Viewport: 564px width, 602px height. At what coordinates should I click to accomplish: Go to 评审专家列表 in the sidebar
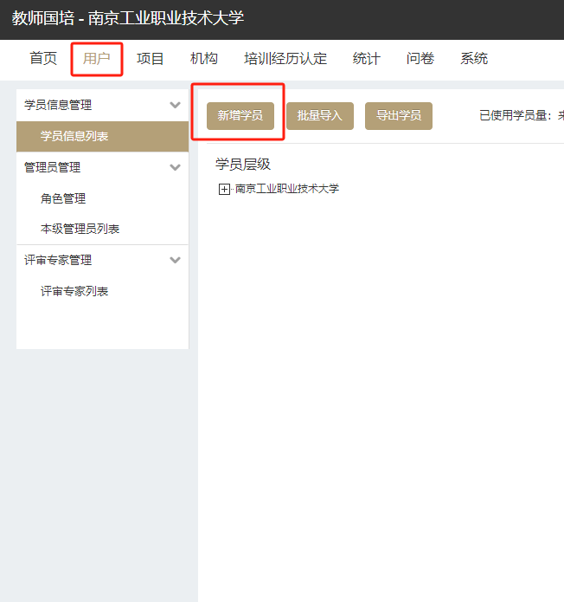tap(74, 291)
